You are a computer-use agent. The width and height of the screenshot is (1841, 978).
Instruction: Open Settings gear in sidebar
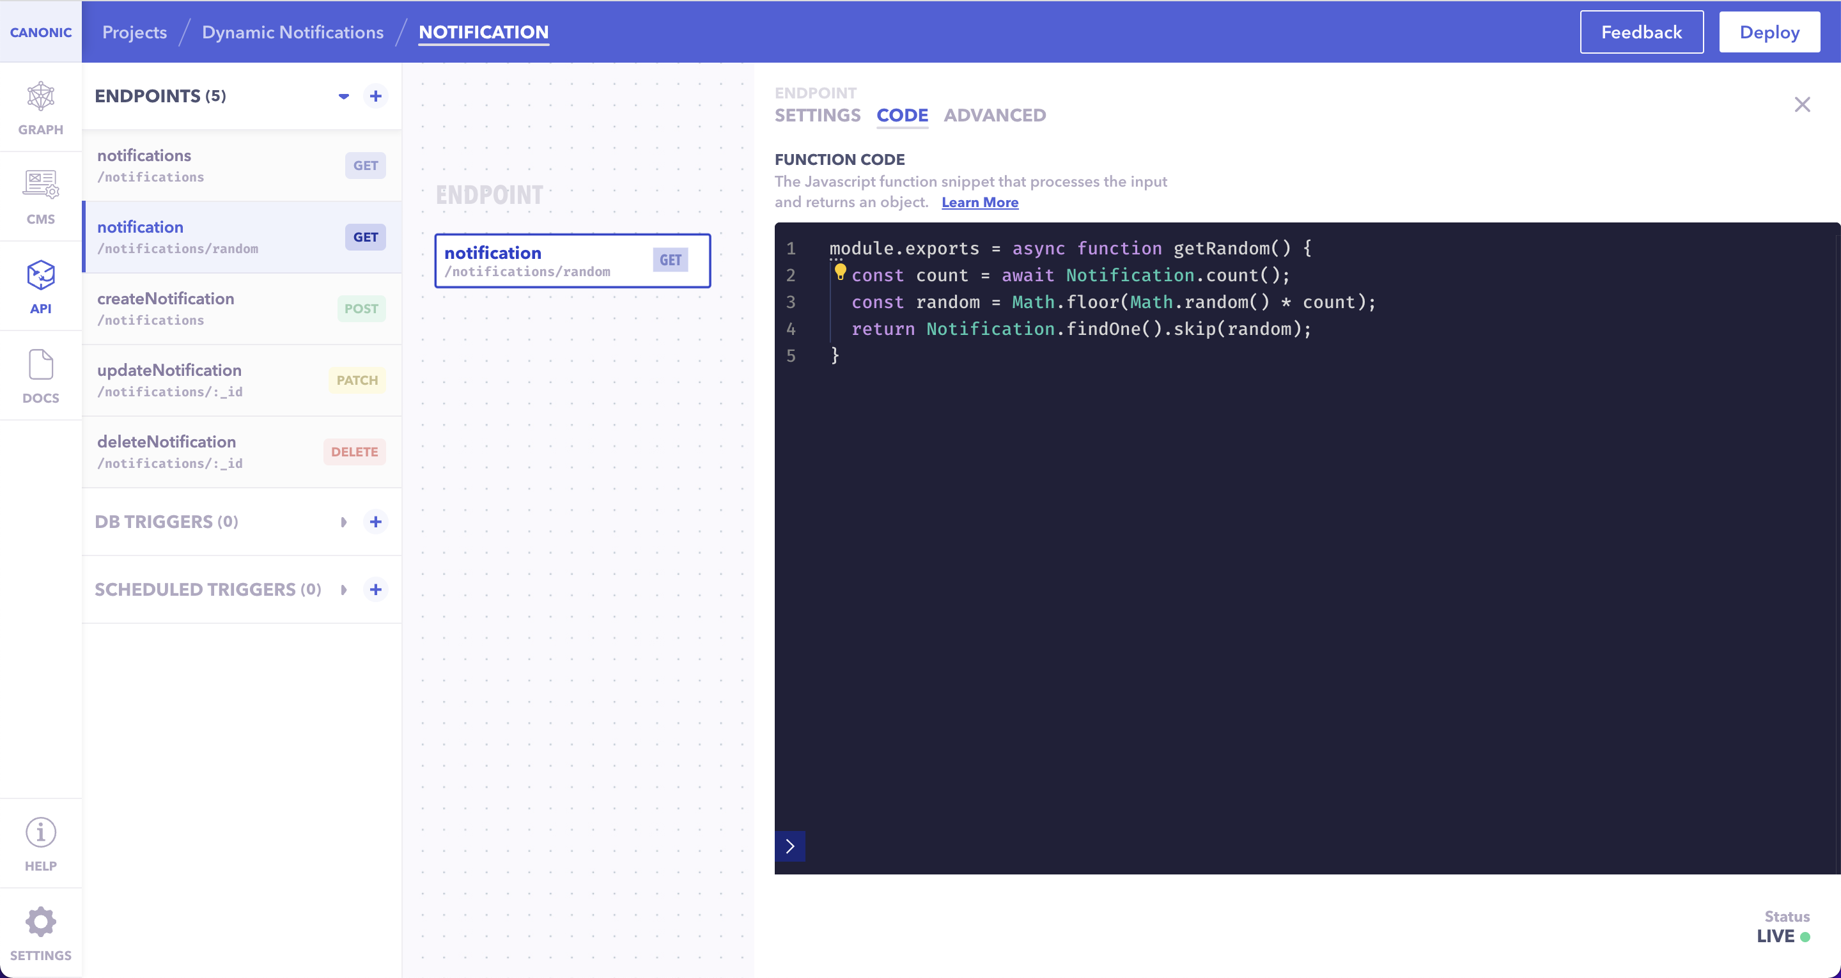(41, 922)
